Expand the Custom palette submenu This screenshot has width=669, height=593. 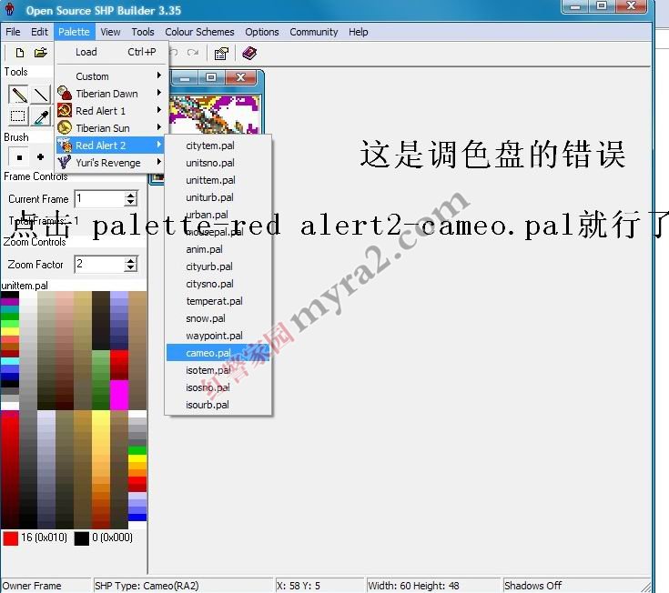pos(110,76)
